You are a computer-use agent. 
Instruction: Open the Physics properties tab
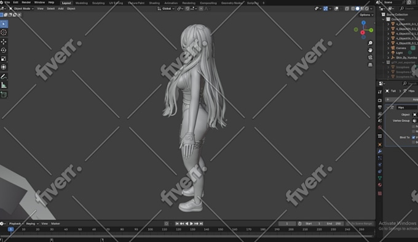[x=380, y=164]
